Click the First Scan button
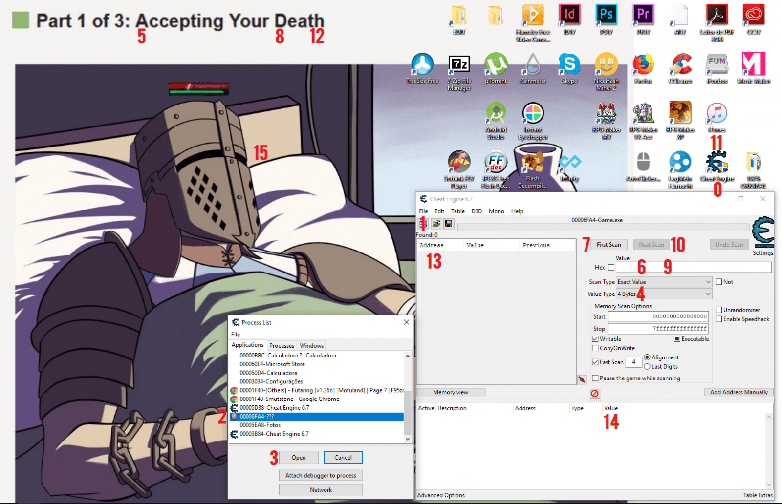This screenshot has height=504, width=782. pyautogui.click(x=609, y=245)
